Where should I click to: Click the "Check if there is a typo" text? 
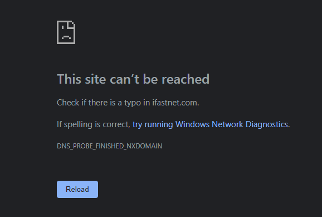tap(100, 103)
